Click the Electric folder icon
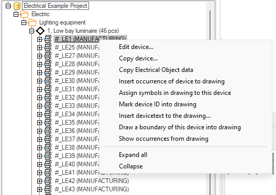The width and height of the screenshot is (276, 195). pos(25,14)
